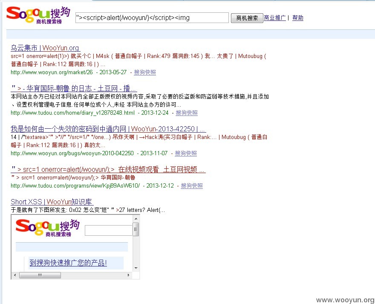
Task: Click the main search input field
Action: (x=152, y=18)
